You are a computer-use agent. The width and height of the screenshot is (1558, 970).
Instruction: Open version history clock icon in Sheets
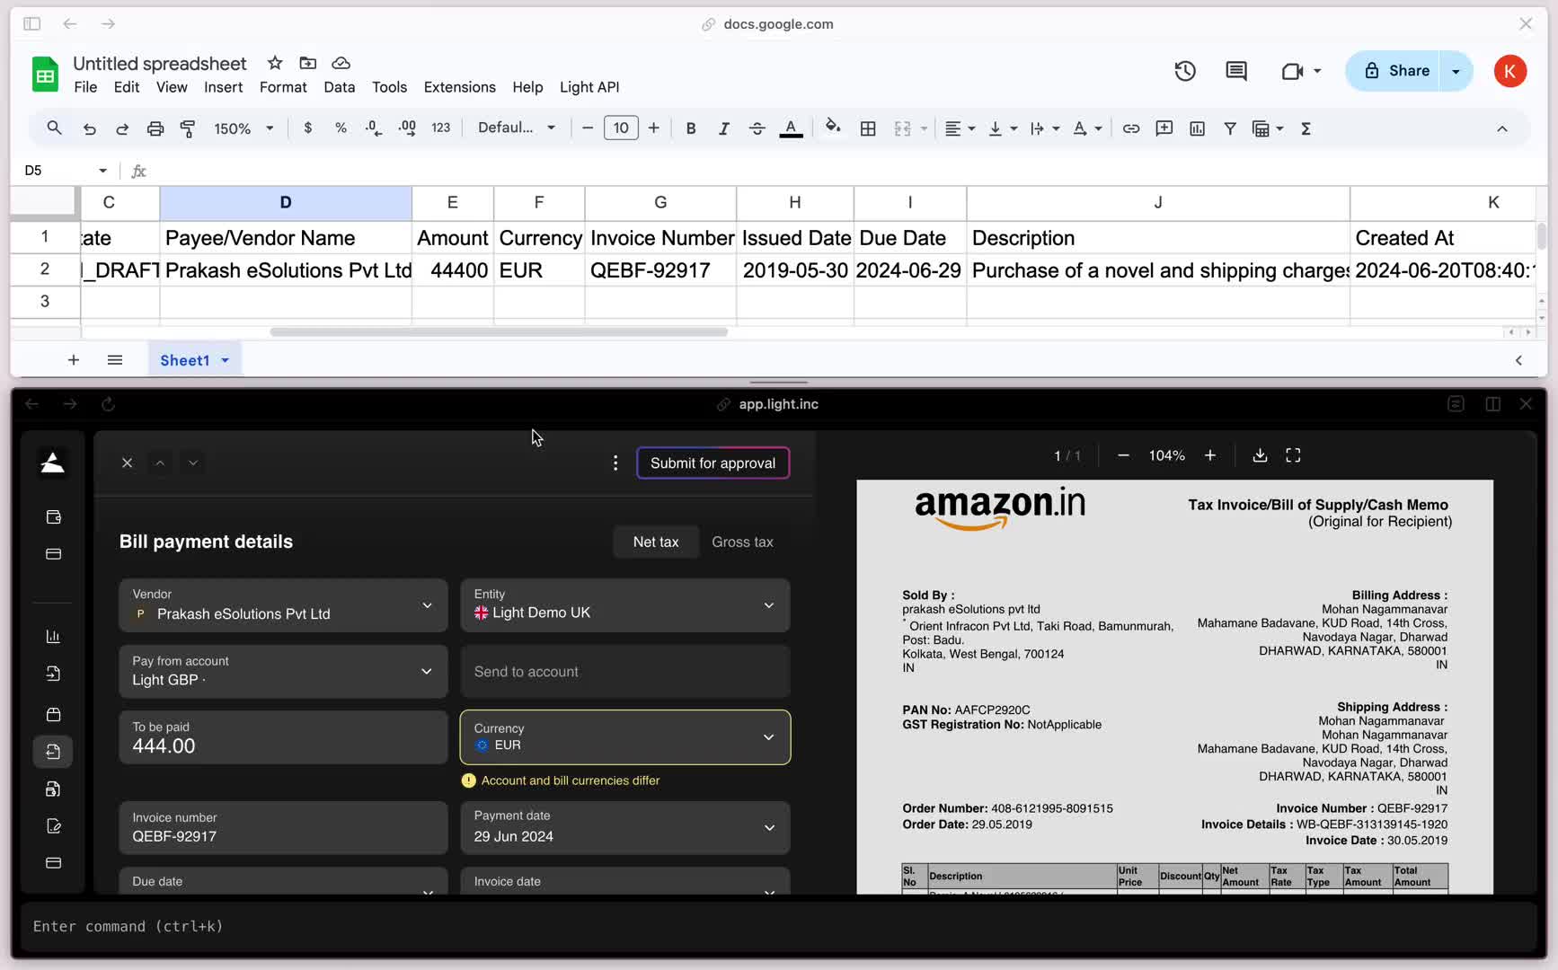1185,71
